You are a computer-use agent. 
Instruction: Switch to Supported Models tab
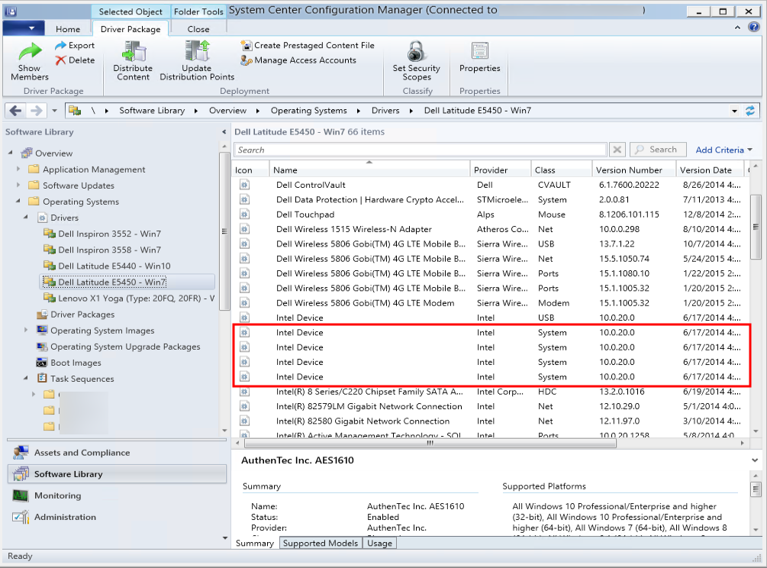321,543
